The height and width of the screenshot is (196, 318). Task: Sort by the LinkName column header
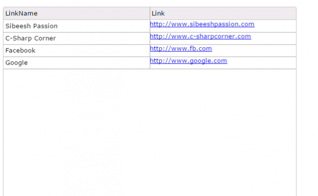[76, 13]
